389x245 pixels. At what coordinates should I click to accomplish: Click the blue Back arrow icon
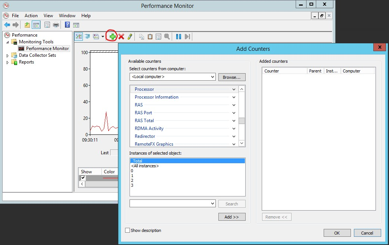click(7, 25)
